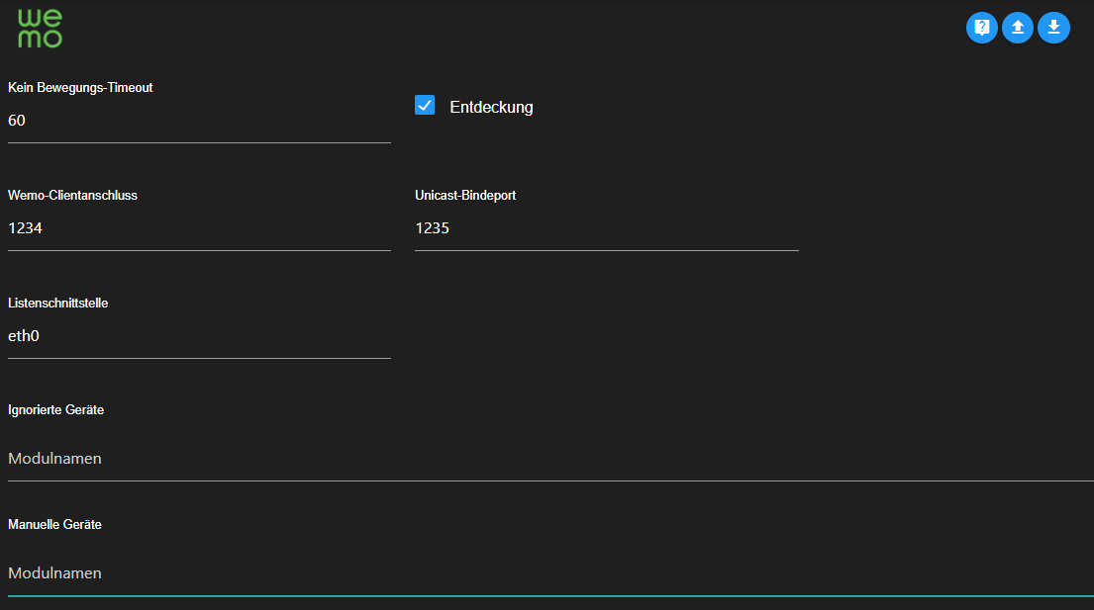Uncheck the Entdeckung checkbox

pyautogui.click(x=425, y=105)
